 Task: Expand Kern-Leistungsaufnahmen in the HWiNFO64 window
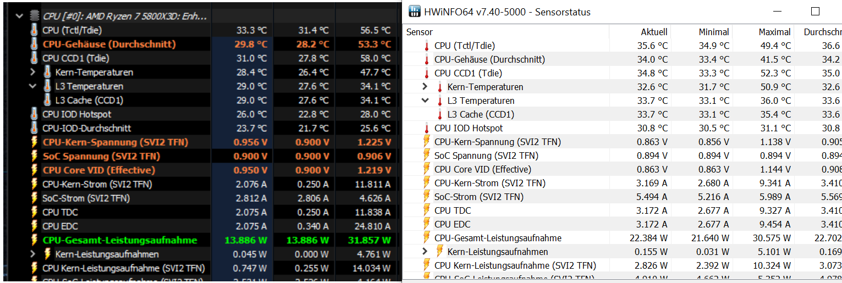425,252
